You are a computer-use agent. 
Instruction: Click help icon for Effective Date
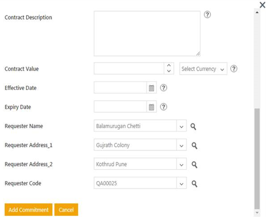tap(163, 88)
